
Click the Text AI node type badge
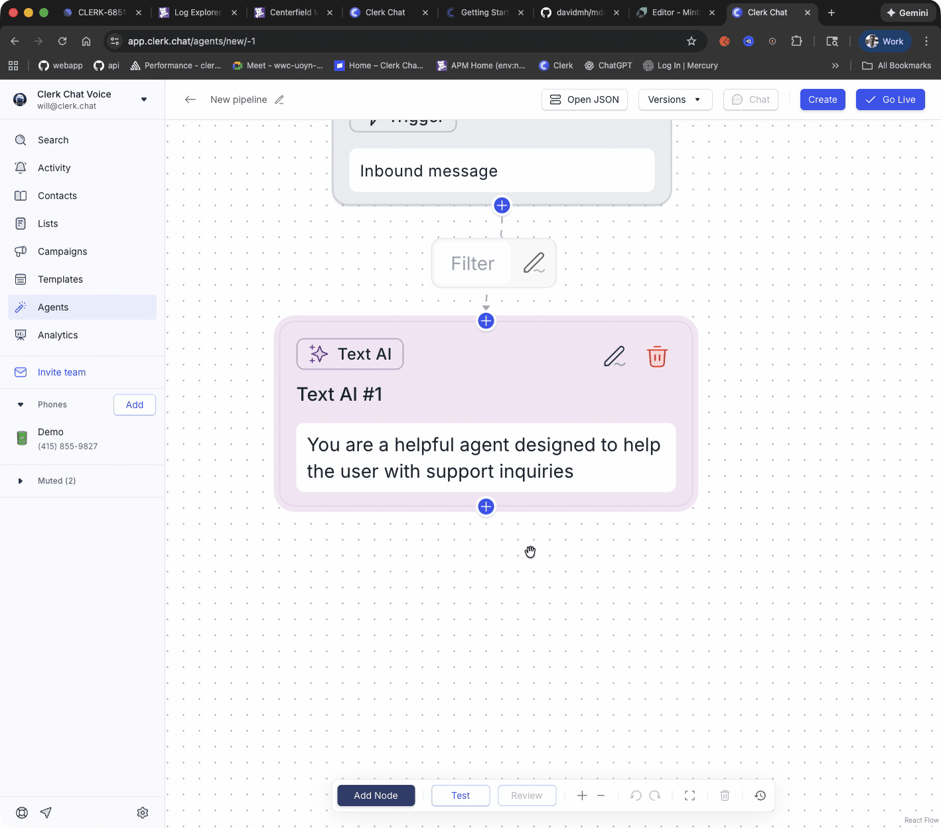coord(350,354)
